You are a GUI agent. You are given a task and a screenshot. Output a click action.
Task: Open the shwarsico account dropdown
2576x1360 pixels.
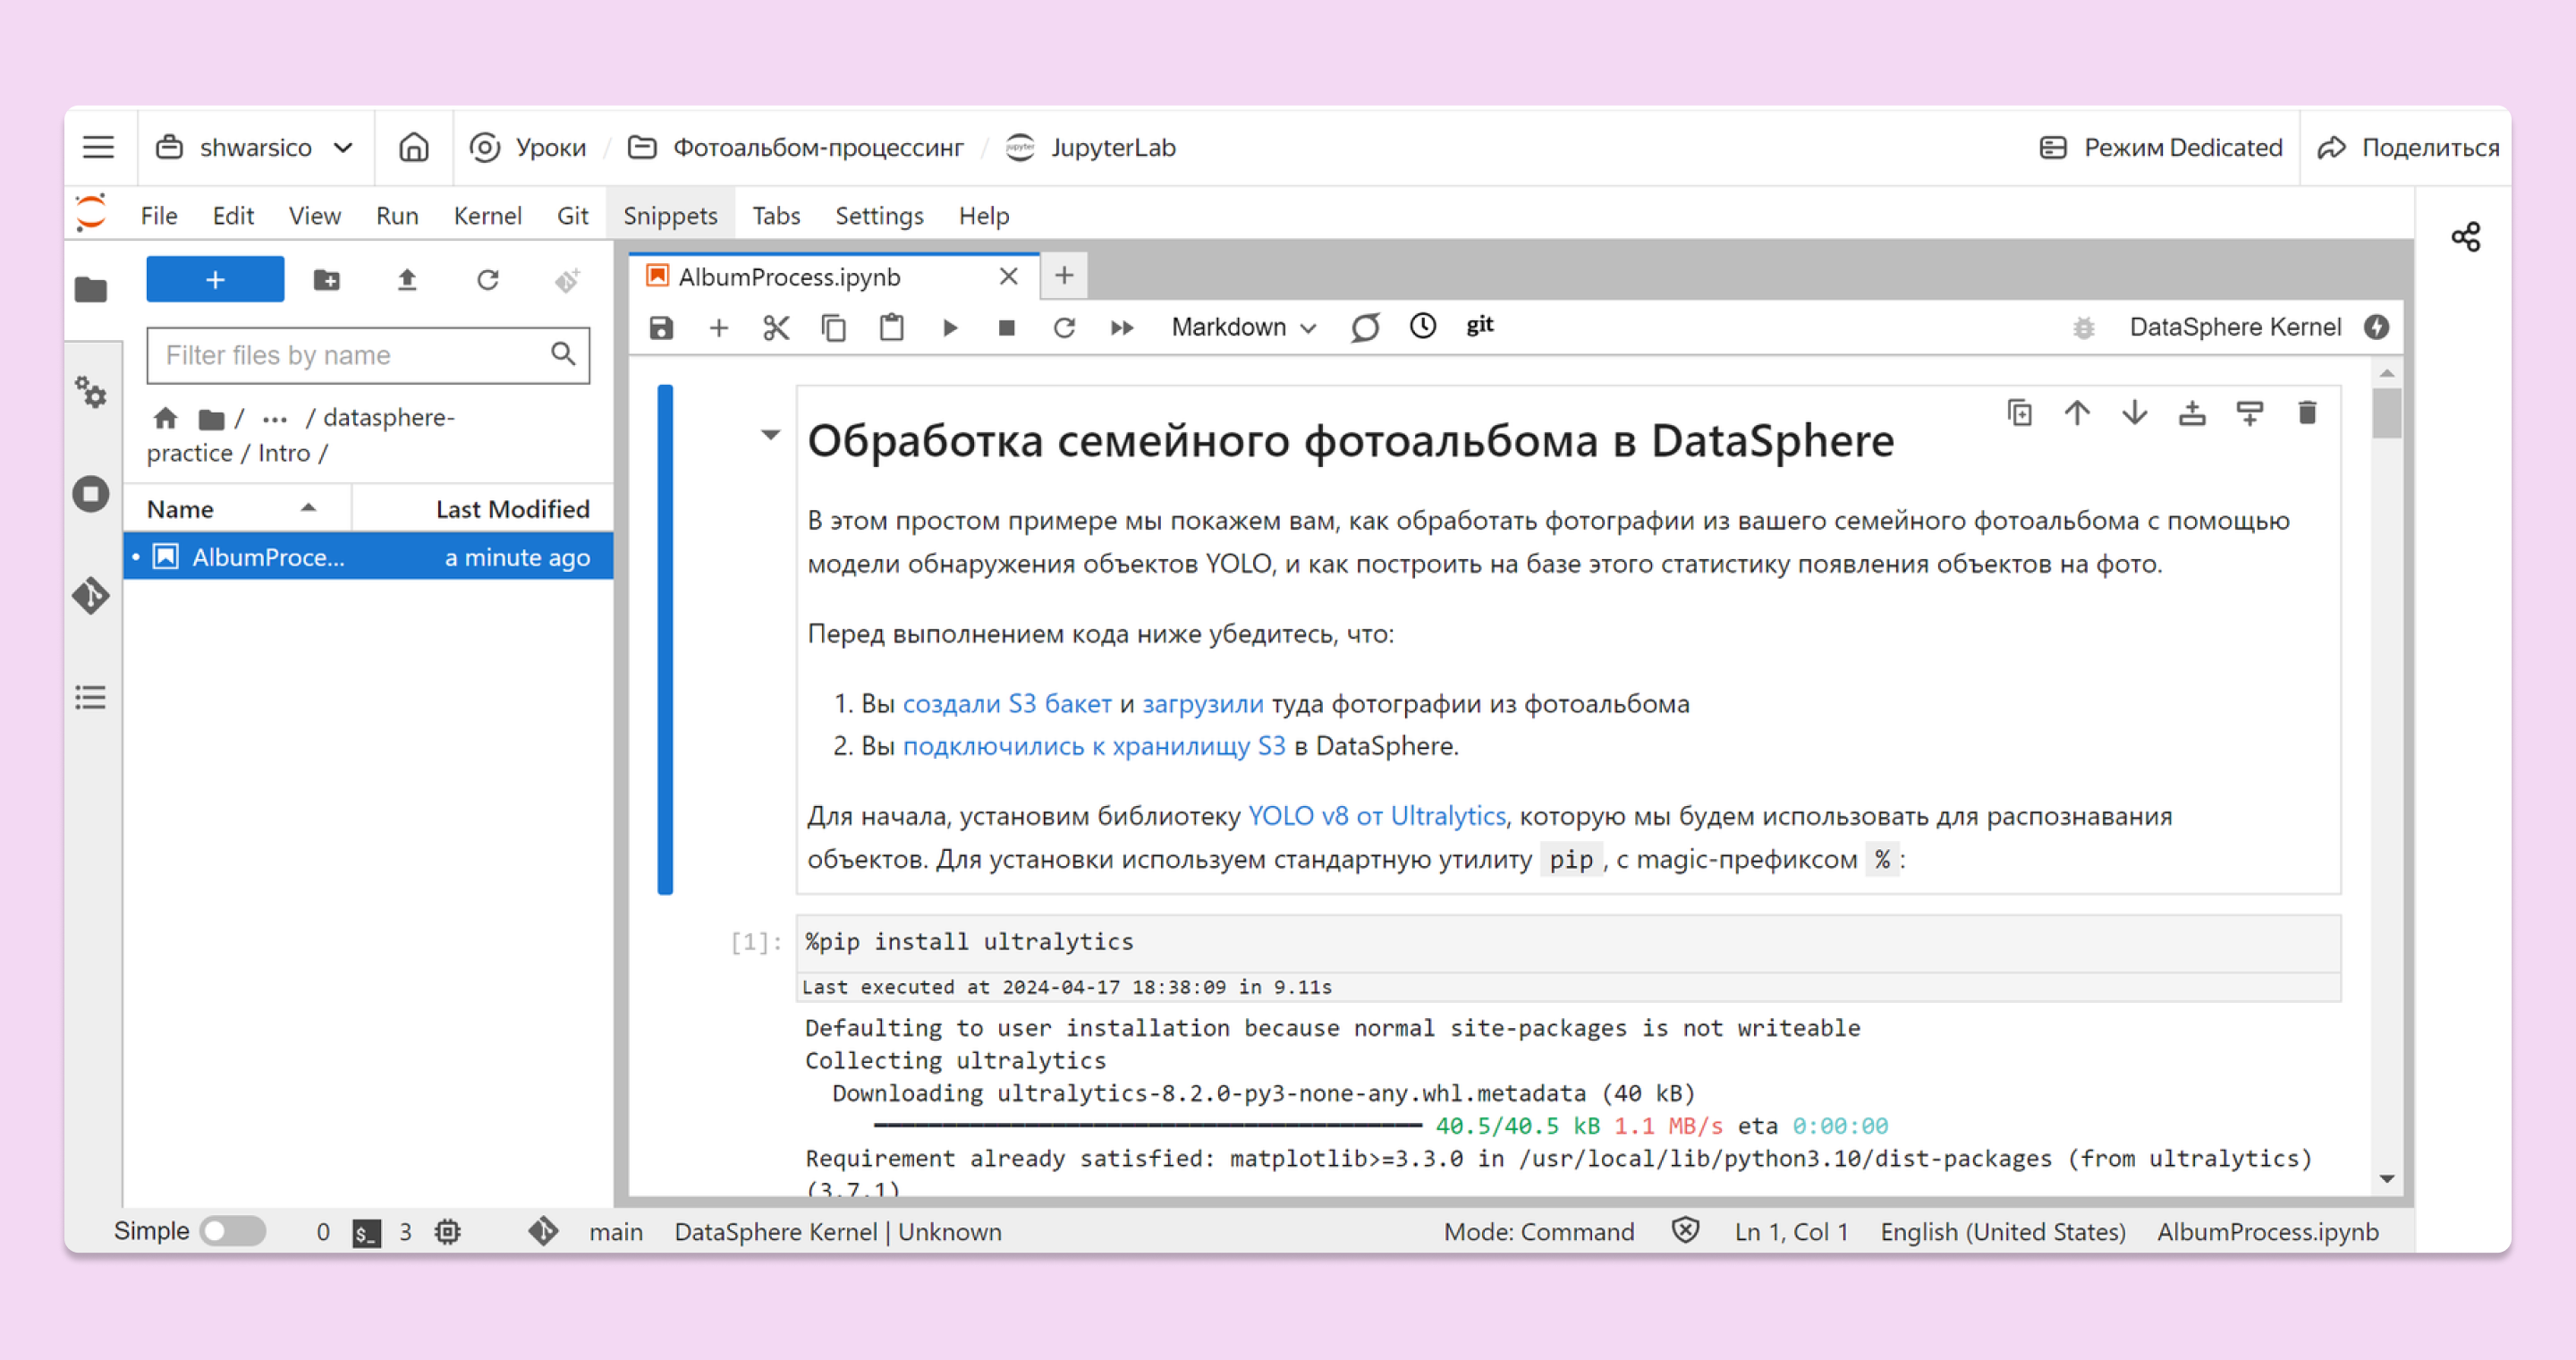256,148
